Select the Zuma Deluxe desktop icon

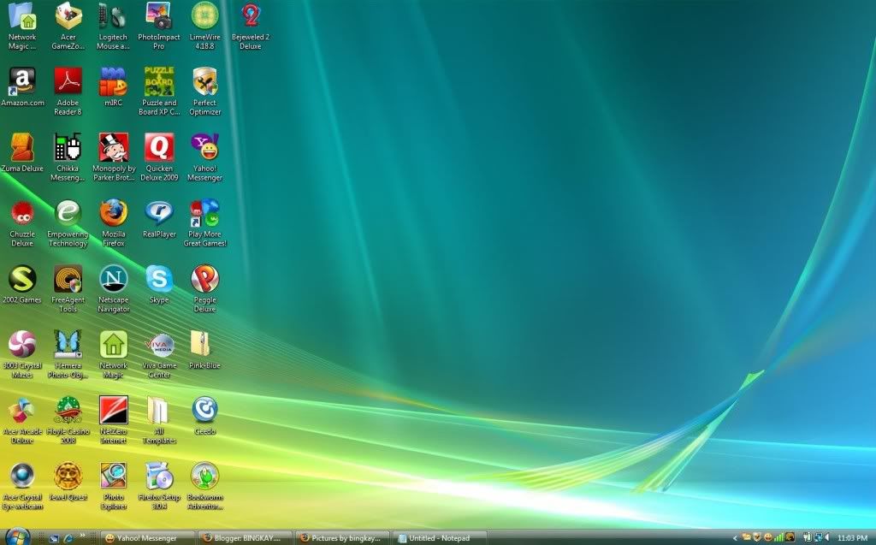pyautogui.click(x=22, y=152)
